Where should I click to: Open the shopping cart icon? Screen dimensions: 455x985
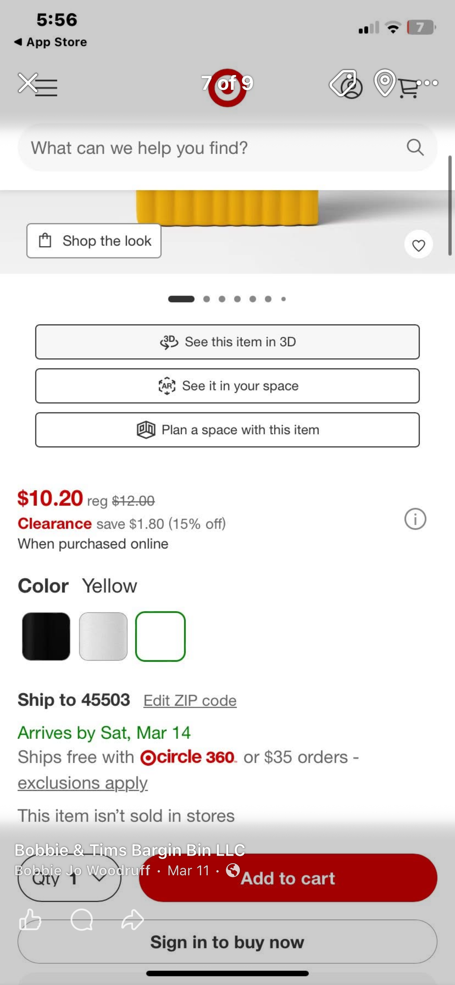pyautogui.click(x=408, y=88)
